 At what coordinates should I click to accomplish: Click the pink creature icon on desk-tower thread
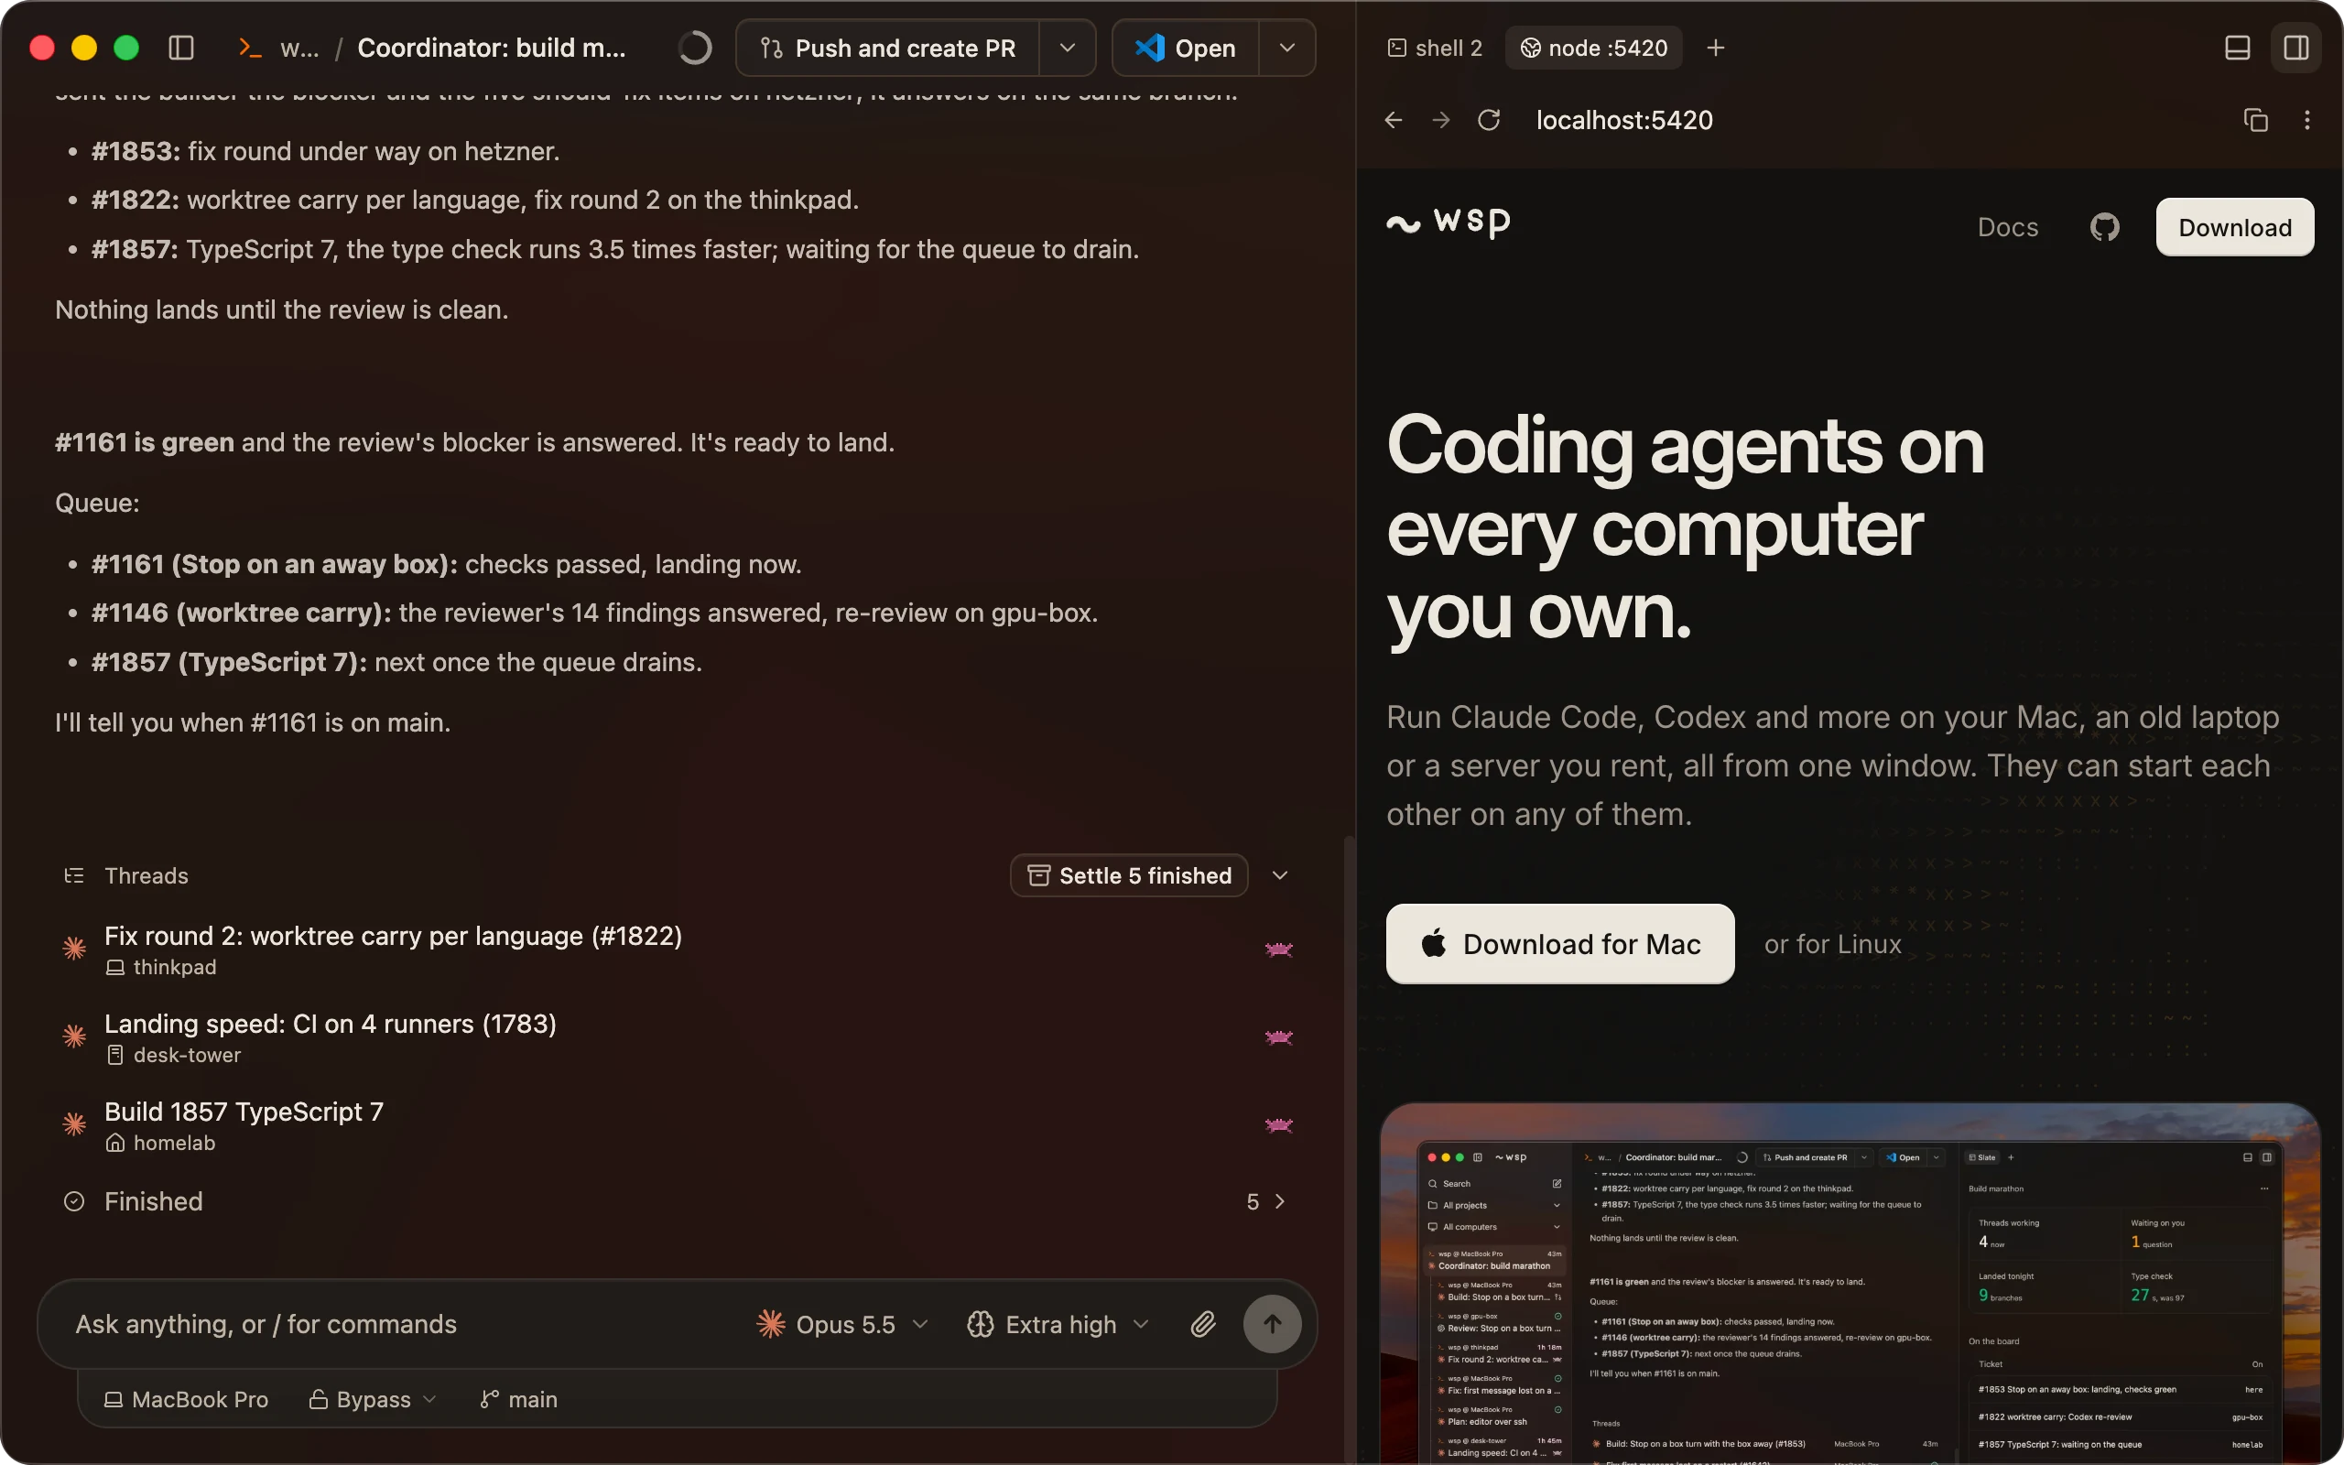tap(1278, 1037)
